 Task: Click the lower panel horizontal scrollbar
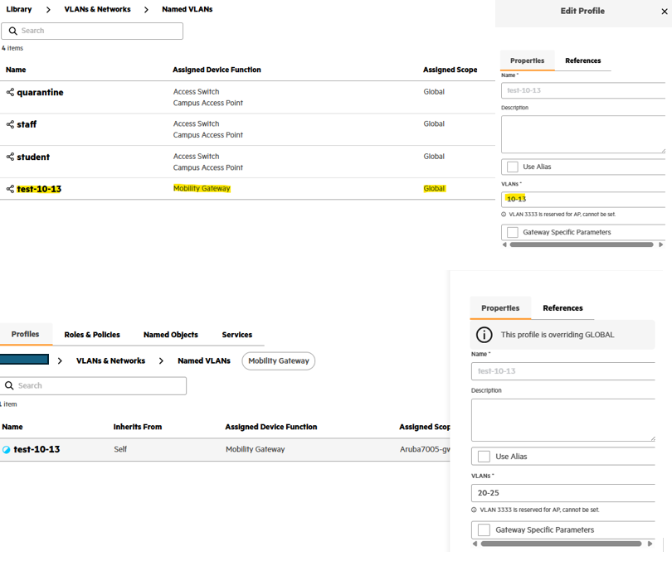561,544
